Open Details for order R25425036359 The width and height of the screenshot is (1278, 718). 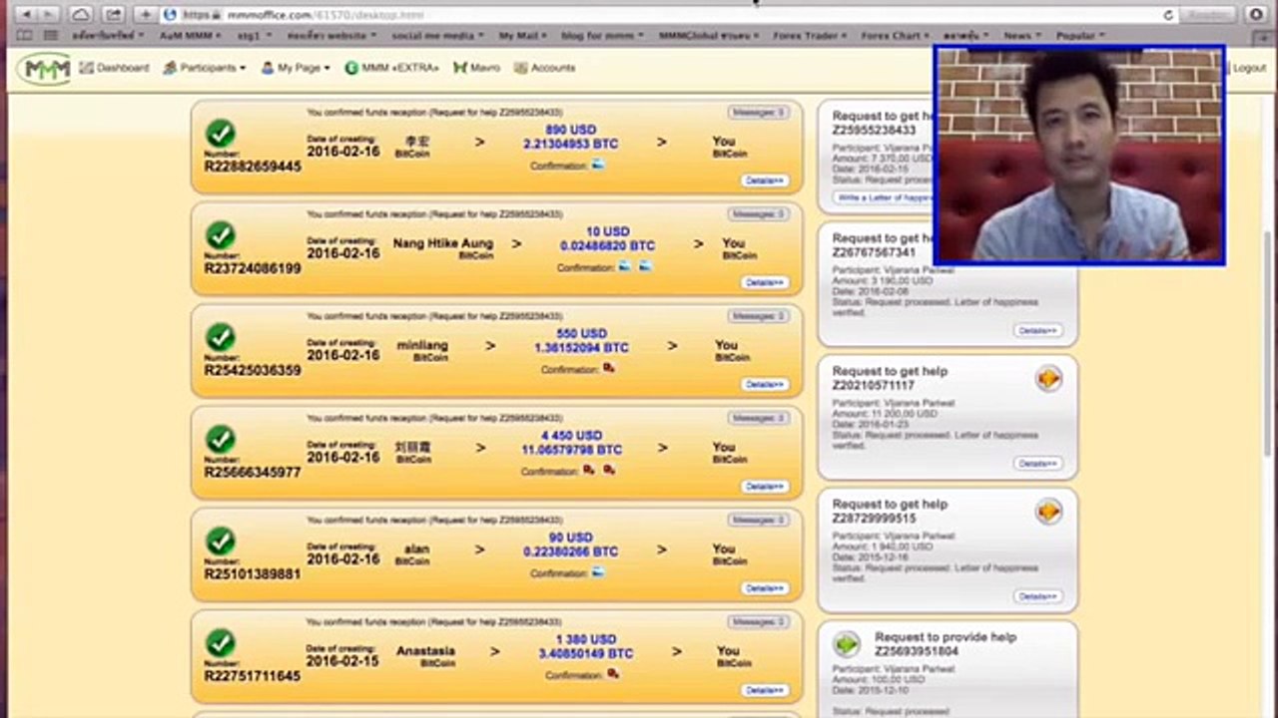click(765, 384)
